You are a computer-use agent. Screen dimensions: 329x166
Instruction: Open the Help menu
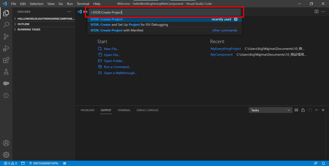[x=97, y=4]
